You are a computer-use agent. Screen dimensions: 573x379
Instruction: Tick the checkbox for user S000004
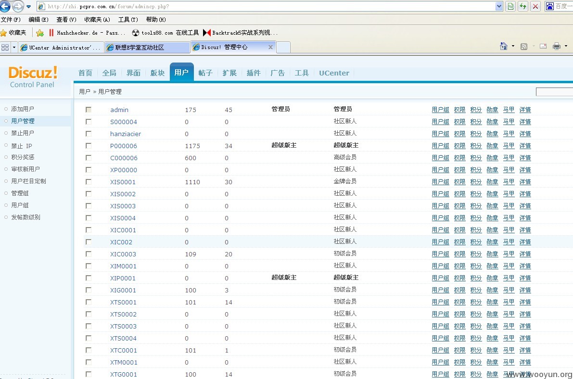[89, 121]
